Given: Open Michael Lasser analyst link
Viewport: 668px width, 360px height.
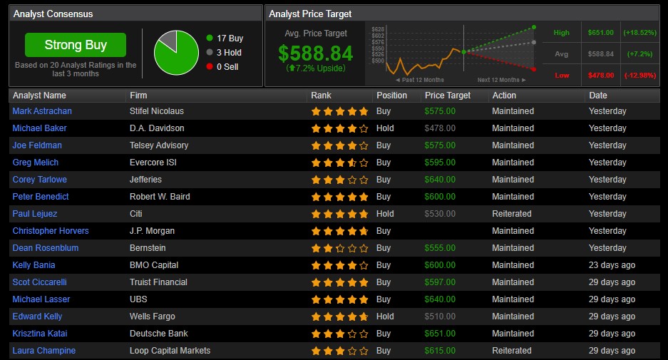Looking at the screenshot, I should (x=41, y=299).
